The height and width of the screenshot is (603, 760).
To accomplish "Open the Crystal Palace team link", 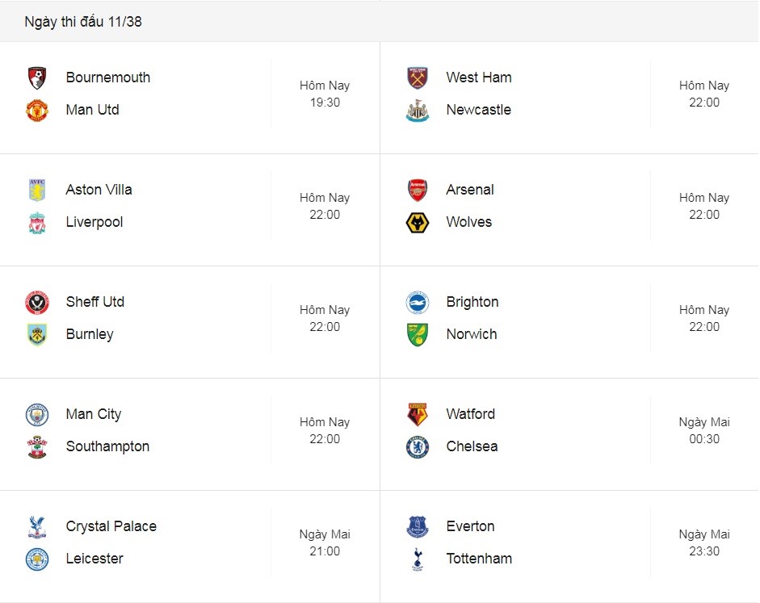I will point(111,526).
